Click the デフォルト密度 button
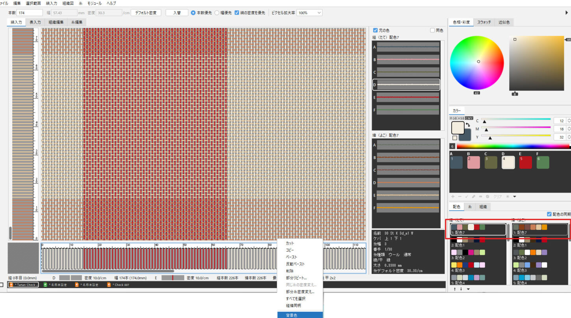Viewport: 571px width, 318px height. coord(146,13)
